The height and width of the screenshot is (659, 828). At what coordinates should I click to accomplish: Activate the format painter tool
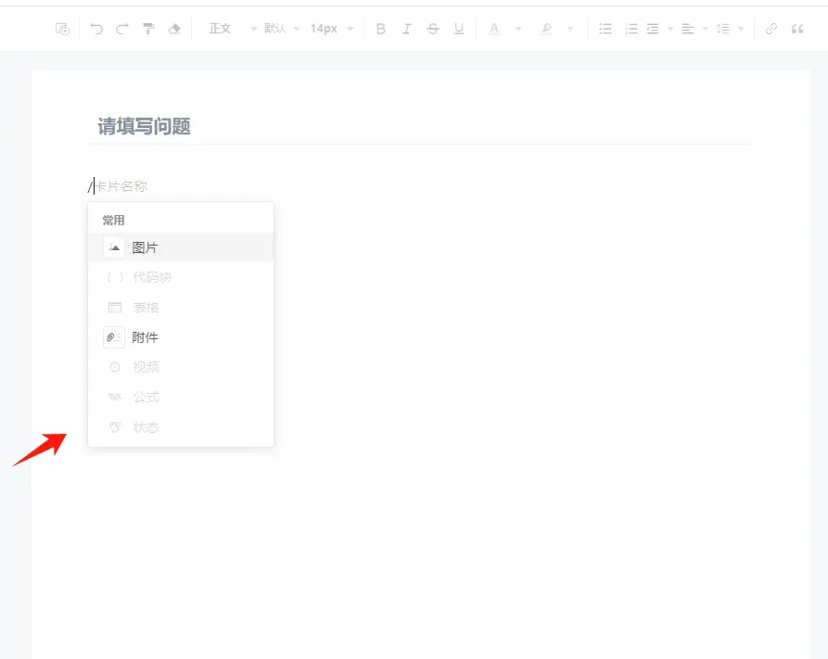[x=148, y=29]
